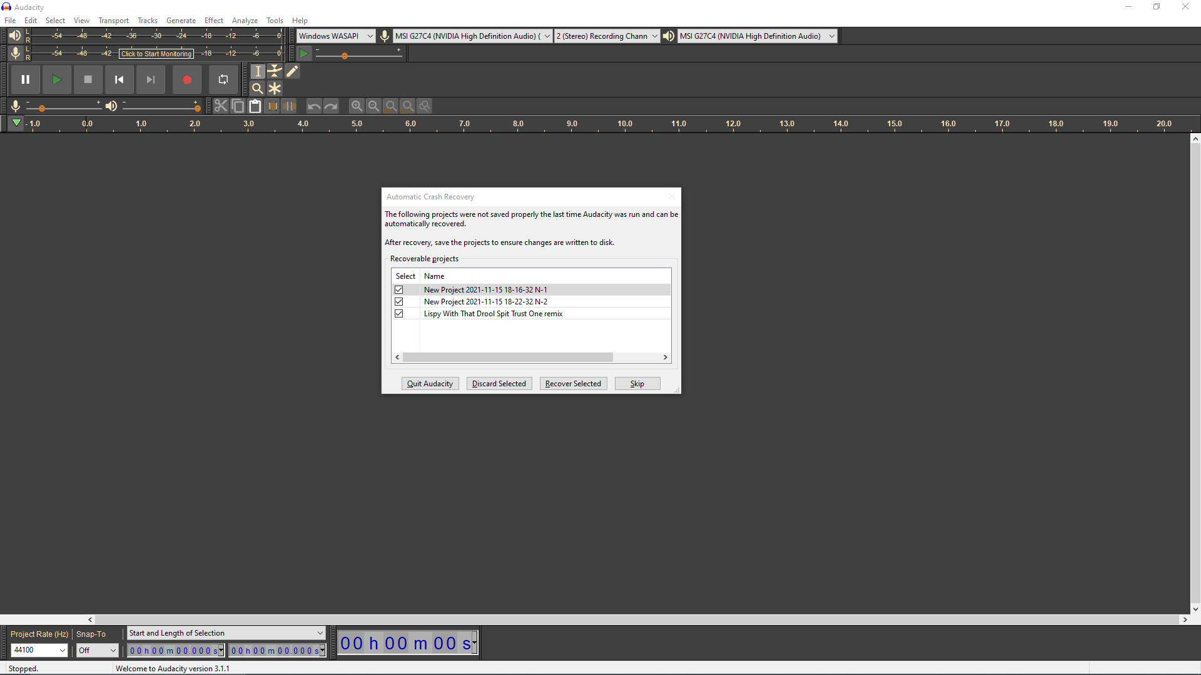Click the Pause transport button

pos(26,79)
